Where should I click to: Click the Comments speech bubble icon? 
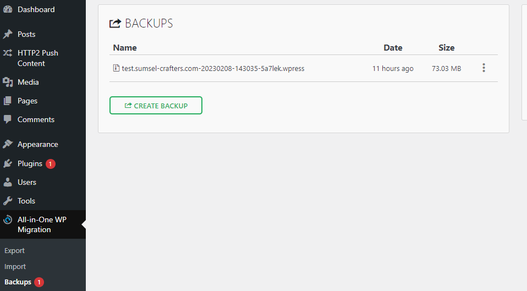click(8, 119)
